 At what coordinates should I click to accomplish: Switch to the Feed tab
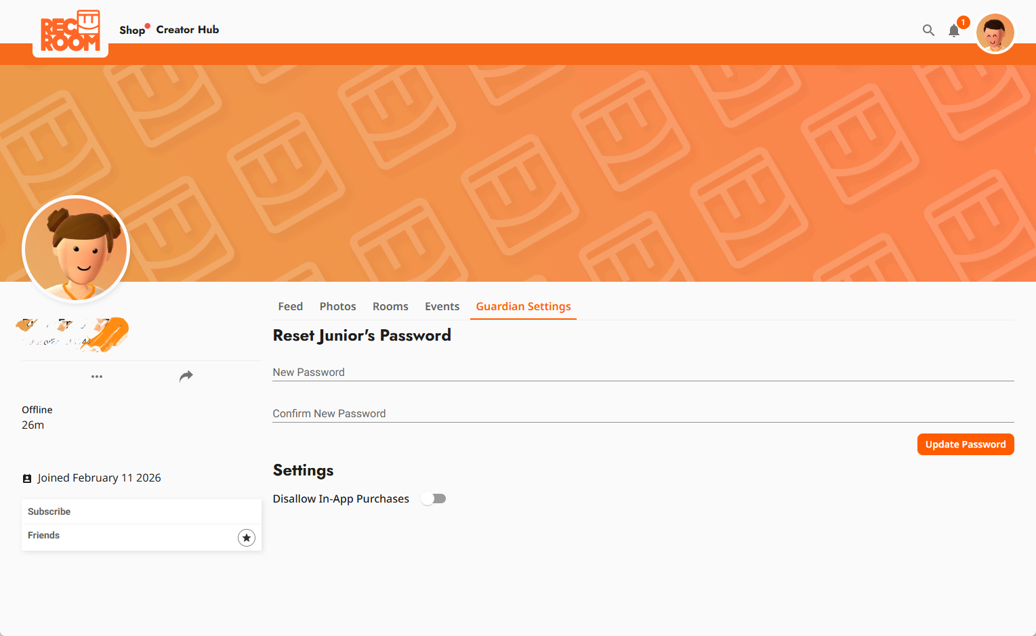(x=290, y=306)
